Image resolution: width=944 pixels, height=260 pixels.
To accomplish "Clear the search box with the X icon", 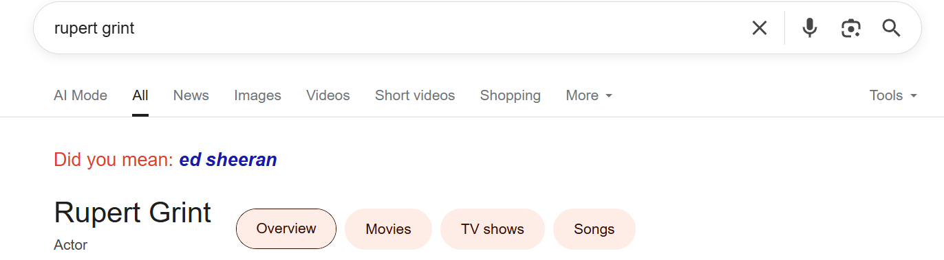I will tap(759, 28).
